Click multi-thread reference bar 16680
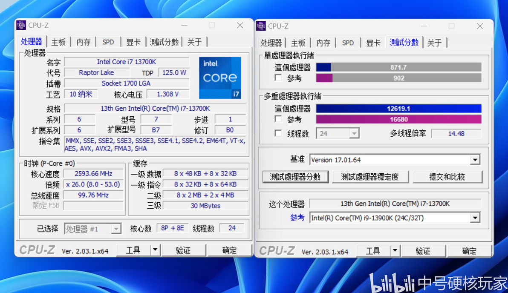 tap(398, 119)
